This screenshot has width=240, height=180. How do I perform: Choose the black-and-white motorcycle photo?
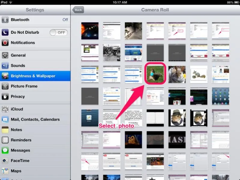click(111, 53)
